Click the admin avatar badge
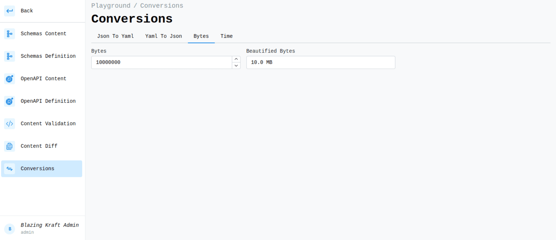 pos(10,229)
